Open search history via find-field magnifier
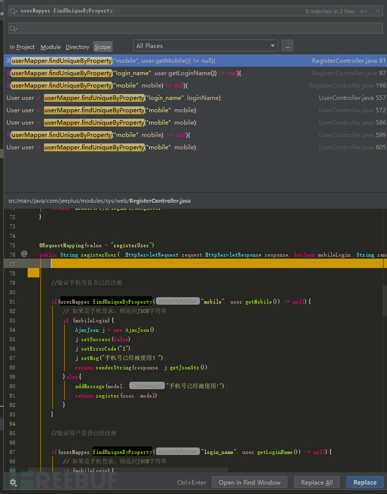387x494 pixels. pyautogui.click(x=14, y=11)
